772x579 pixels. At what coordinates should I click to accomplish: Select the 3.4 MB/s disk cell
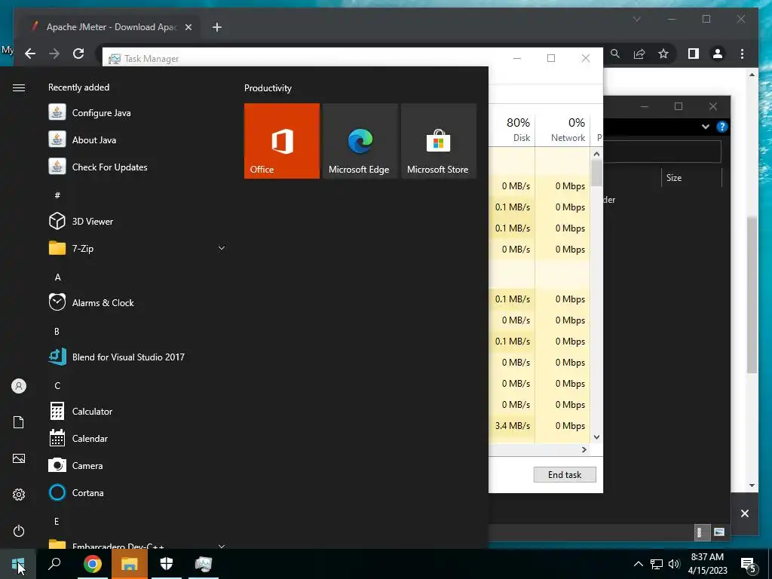point(513,426)
